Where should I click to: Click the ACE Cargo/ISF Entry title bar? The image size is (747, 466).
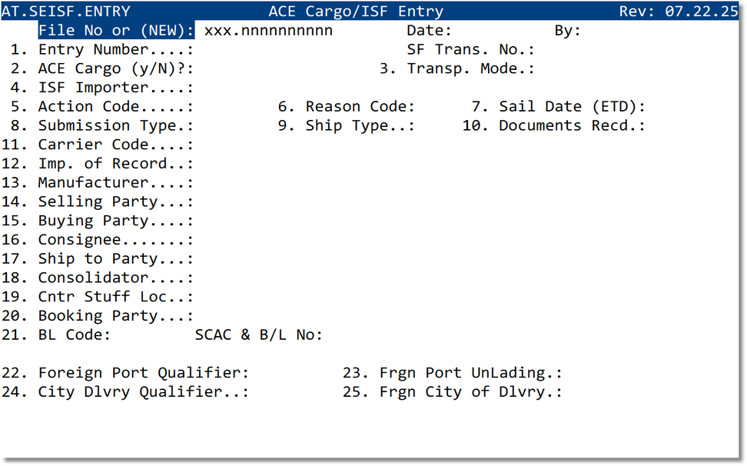coord(356,11)
